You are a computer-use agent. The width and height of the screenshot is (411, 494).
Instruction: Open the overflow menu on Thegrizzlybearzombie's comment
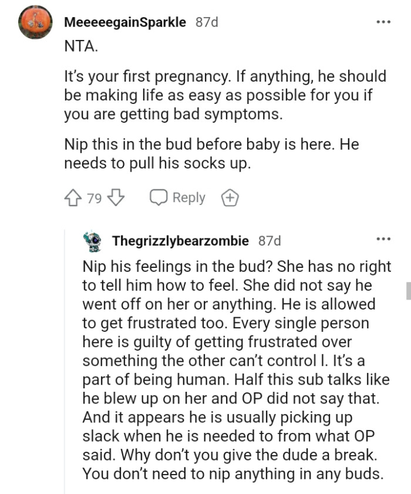pos(385,238)
